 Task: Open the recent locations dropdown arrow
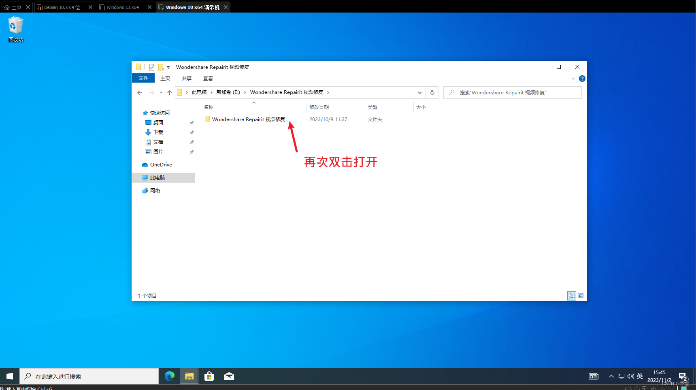click(x=161, y=93)
